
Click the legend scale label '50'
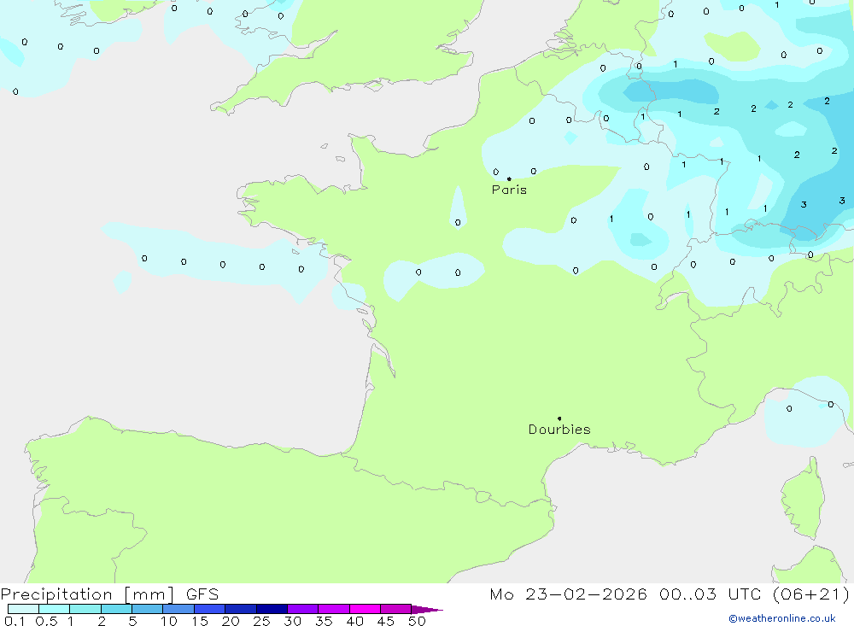coord(417,621)
